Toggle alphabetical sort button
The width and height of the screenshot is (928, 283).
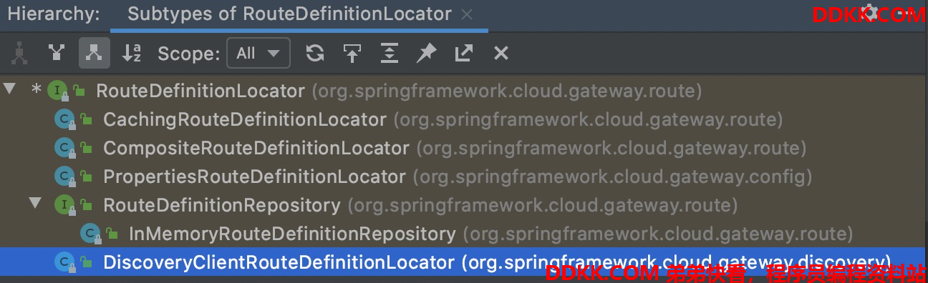click(x=132, y=53)
